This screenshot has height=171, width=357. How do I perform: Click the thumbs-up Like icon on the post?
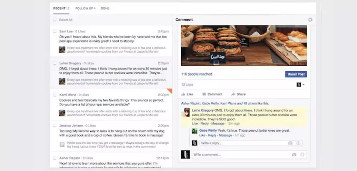(x=184, y=94)
